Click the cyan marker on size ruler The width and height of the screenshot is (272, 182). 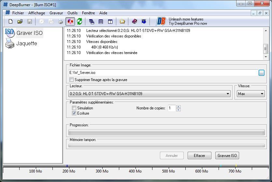[x=221, y=166]
